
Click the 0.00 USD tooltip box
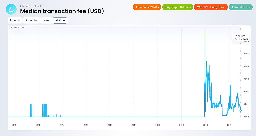[241, 38]
